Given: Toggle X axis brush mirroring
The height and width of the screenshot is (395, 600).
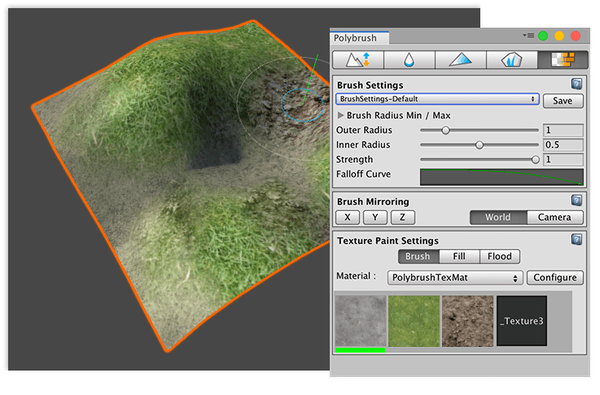Looking at the screenshot, I should [348, 217].
